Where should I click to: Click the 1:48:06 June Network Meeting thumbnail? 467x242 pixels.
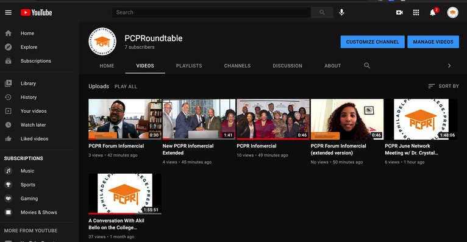[x=421, y=119]
